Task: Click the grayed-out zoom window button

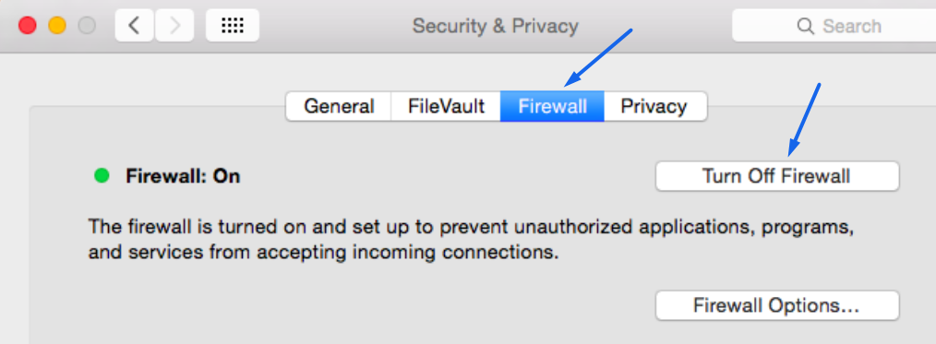Action: [x=87, y=26]
